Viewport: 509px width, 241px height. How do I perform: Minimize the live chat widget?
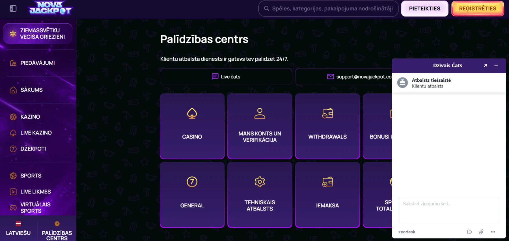point(496,65)
